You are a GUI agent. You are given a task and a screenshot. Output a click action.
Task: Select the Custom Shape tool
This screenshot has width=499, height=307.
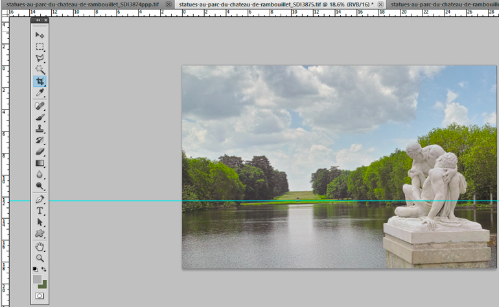tap(40, 234)
